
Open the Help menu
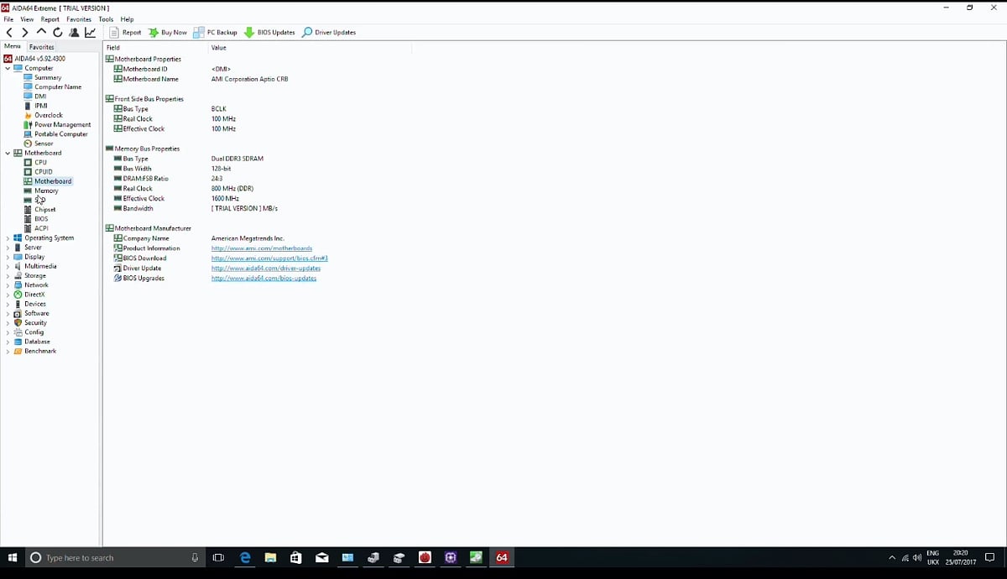pos(127,19)
